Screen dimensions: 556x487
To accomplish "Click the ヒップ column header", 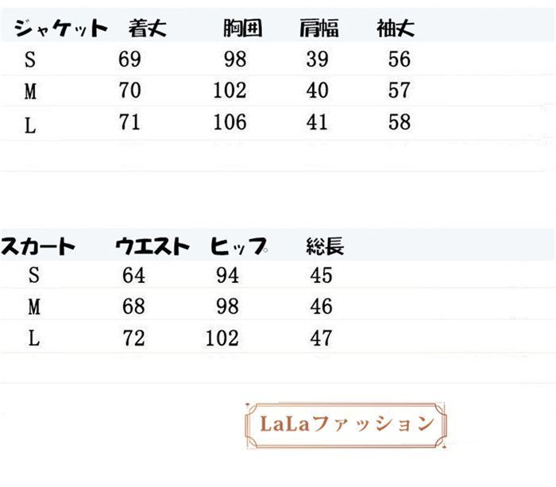I will pos(238,246).
